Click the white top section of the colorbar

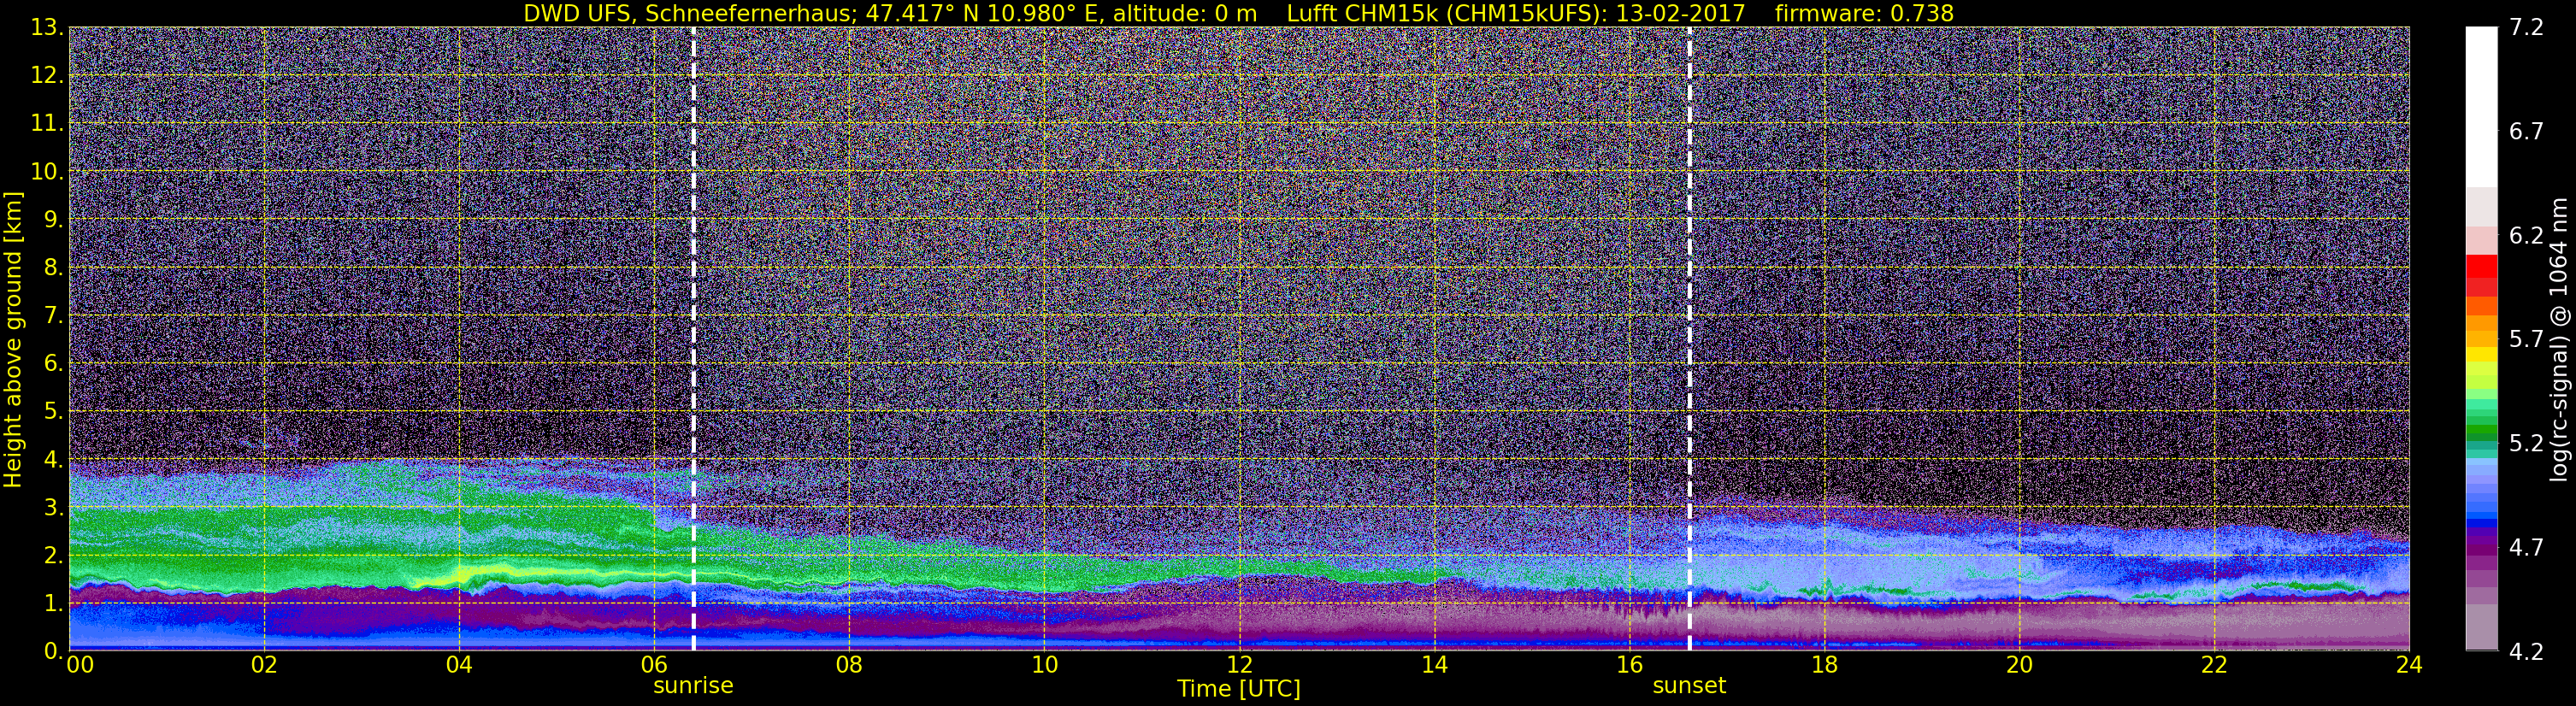point(2481,107)
